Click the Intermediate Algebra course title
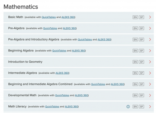 tap(22, 73)
